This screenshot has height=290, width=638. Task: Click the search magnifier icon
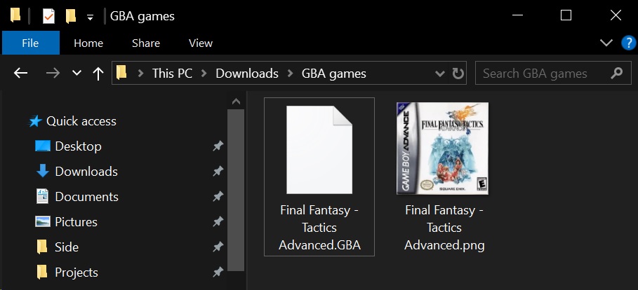click(x=617, y=73)
